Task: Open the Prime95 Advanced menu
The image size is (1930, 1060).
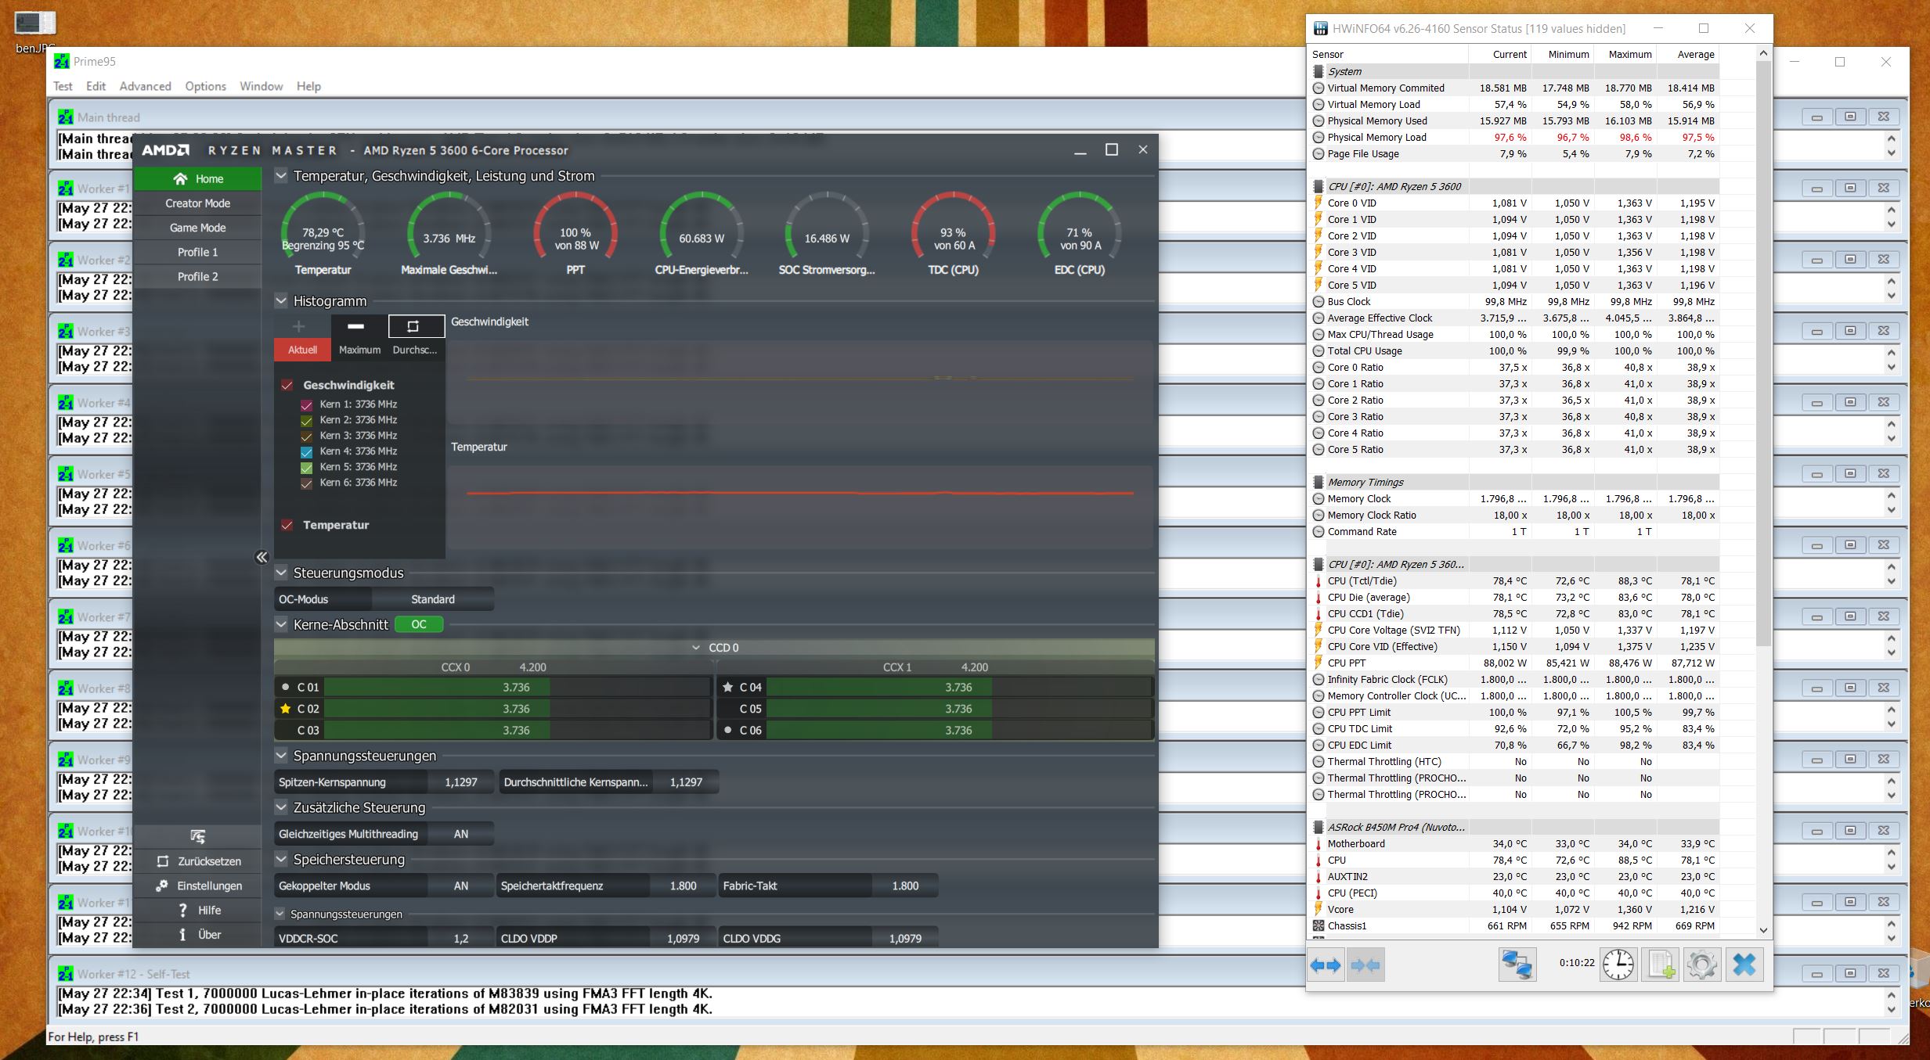Action: [145, 86]
